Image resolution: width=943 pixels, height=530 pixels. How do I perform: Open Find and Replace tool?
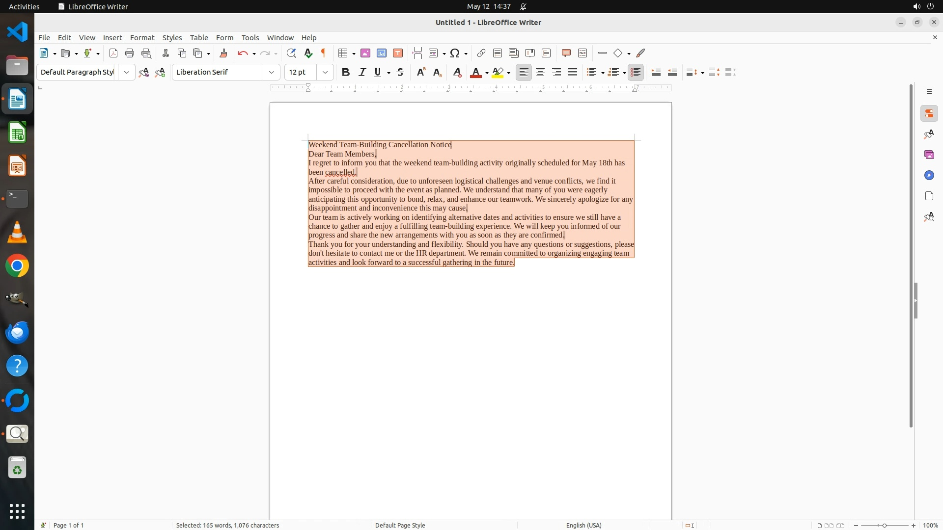[291, 53]
